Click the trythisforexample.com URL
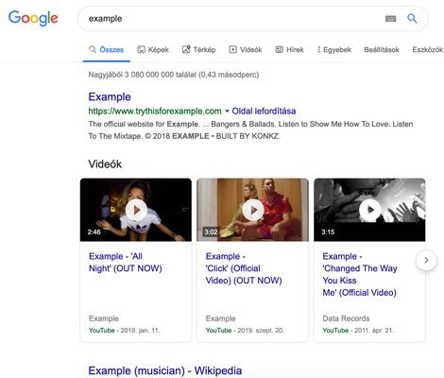This screenshot has width=444, height=378. [155, 111]
